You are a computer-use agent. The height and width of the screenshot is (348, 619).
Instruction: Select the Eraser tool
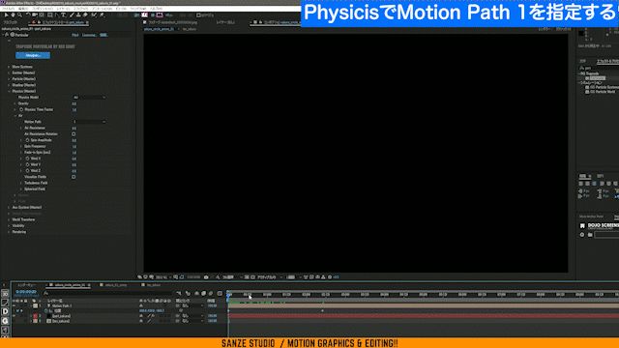point(85,15)
